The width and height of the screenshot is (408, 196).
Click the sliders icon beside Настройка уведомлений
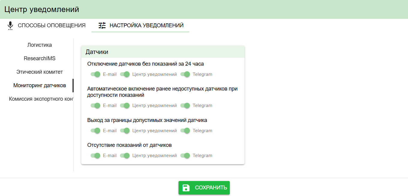(x=102, y=25)
